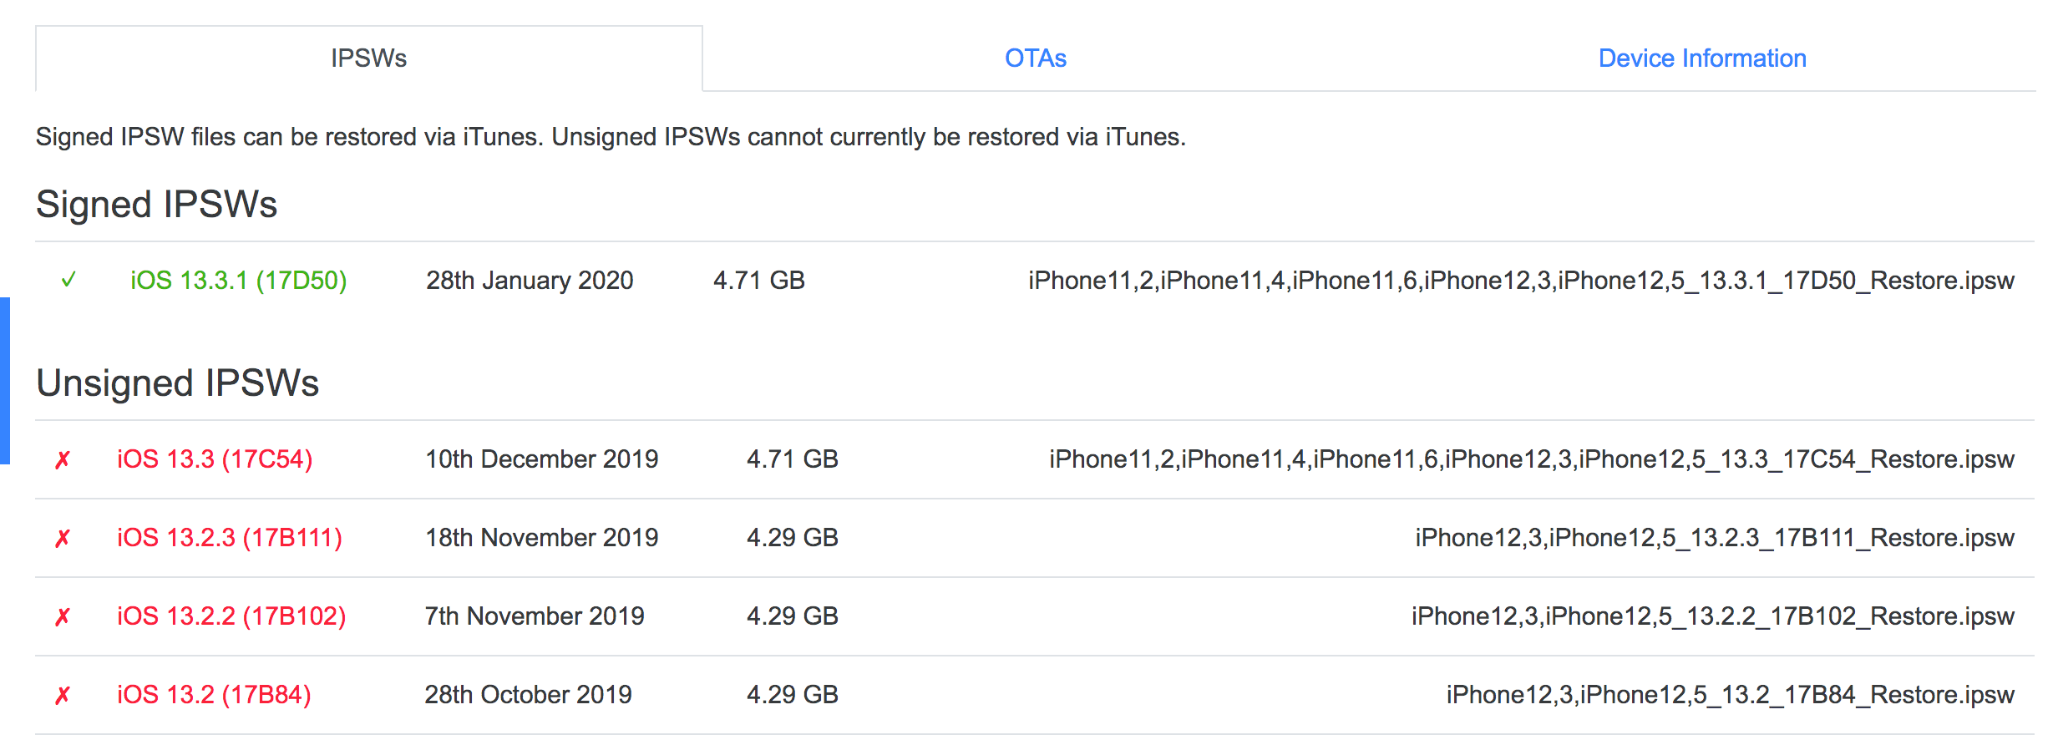
Task: Open the OTAs tab
Action: pyautogui.click(x=1036, y=58)
